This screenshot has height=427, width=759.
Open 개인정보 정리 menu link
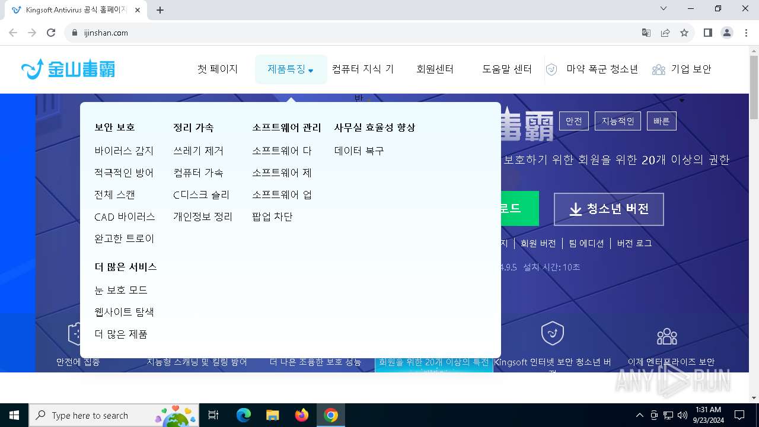point(203,216)
